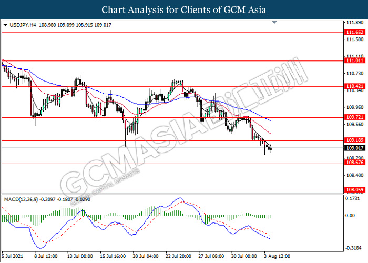
Task: Click the Chart Analysis for Clients header title
Action: click(x=184, y=9)
